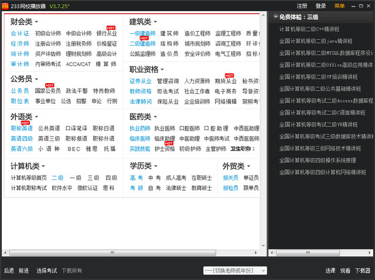Expand the 财会类 category dropdown arrow
The image size is (375, 280).
coord(36,22)
